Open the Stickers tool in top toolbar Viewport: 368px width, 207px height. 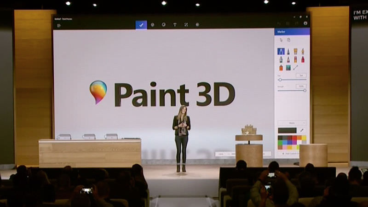163,25
